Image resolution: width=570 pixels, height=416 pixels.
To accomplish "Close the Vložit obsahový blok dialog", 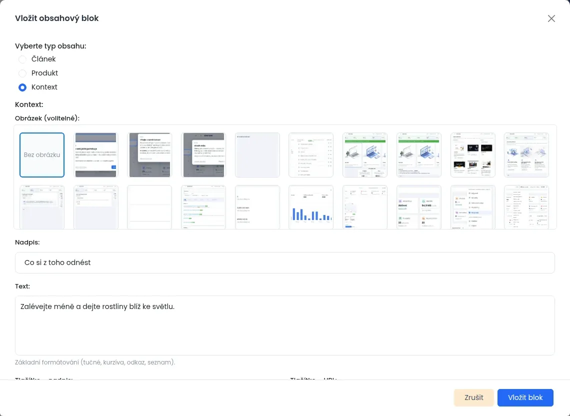I will 551,18.
